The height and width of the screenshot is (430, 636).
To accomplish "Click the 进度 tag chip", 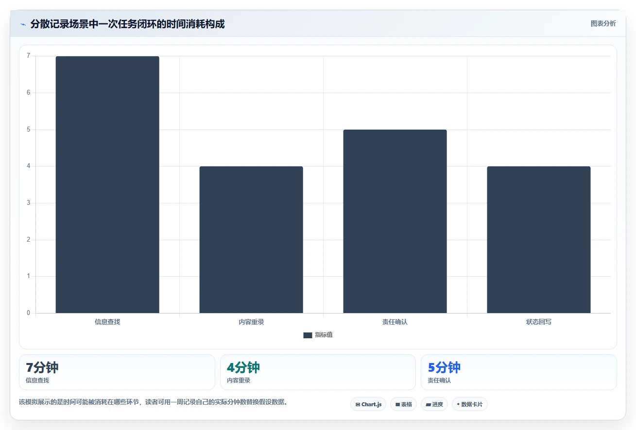I will tap(434, 404).
